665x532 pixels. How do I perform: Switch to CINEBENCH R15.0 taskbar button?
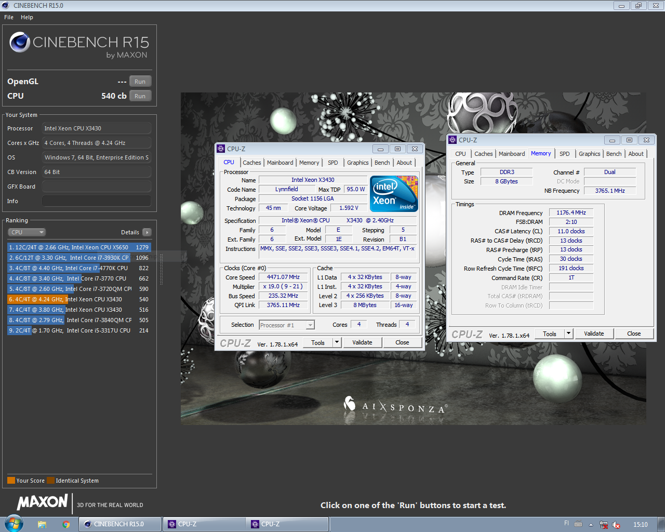[x=120, y=524]
